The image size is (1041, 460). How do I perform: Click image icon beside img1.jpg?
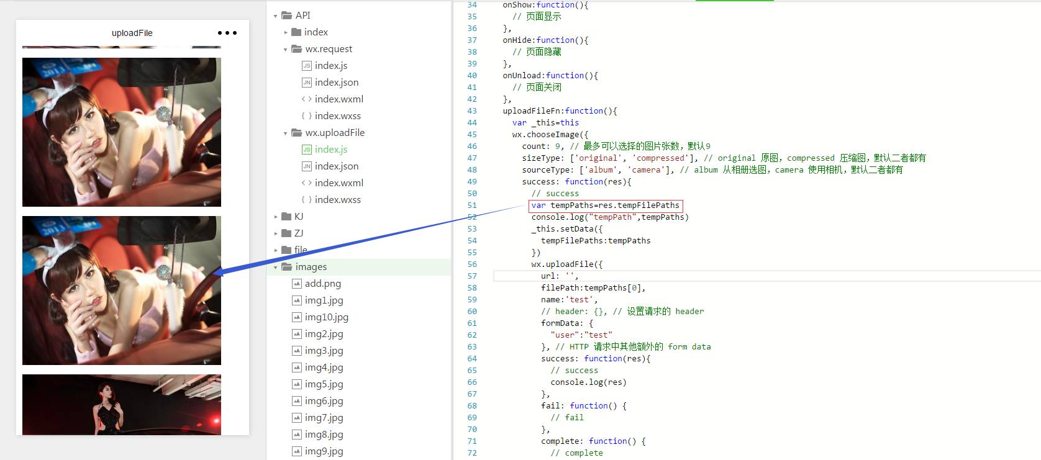pos(297,300)
